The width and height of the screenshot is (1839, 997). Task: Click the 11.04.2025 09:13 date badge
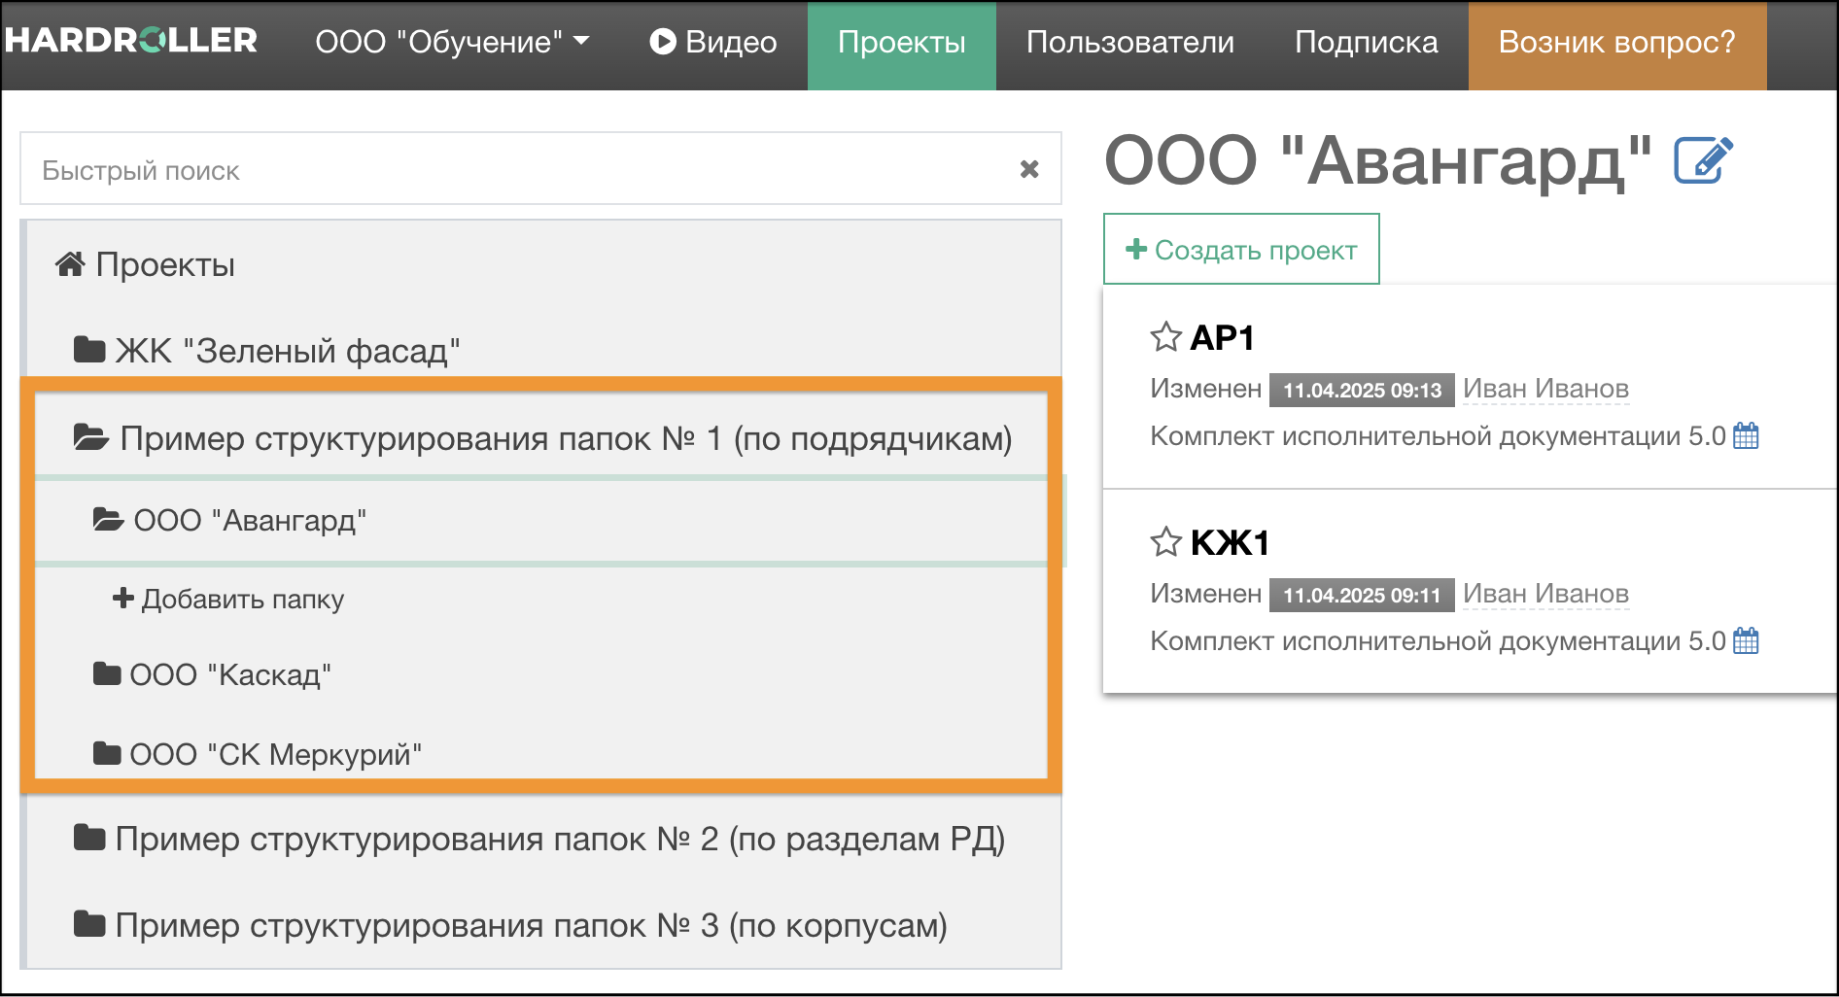[1361, 390]
